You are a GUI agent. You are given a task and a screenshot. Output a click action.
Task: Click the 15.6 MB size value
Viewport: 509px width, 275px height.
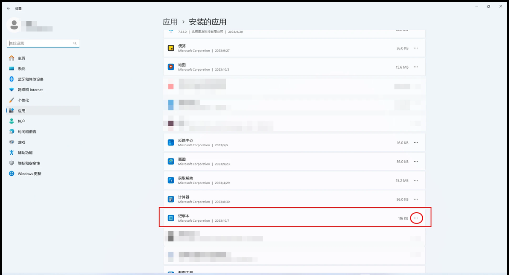tap(402, 67)
